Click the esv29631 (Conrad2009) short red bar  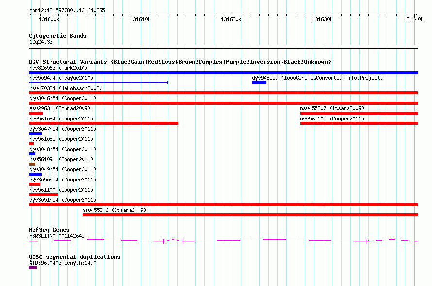pyautogui.click(x=35, y=113)
